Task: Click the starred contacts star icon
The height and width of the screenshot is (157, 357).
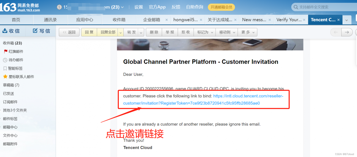Action: [x=5, y=77]
